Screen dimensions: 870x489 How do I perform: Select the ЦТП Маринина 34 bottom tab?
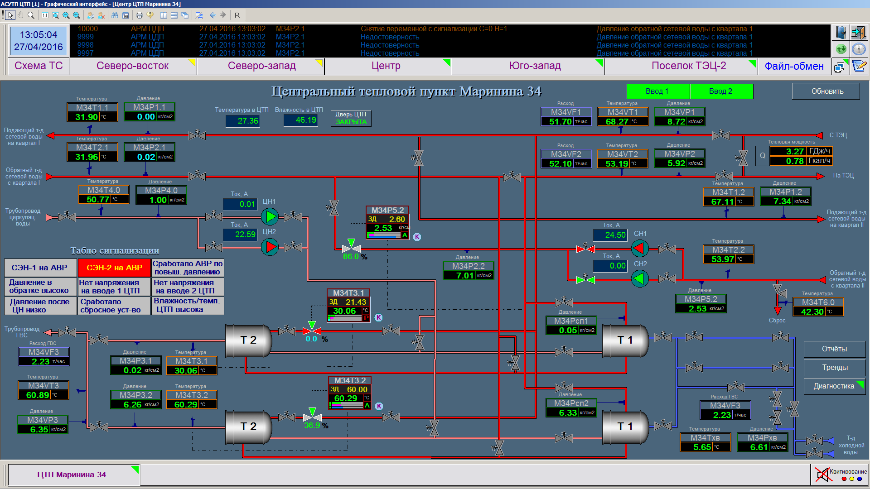tap(74, 475)
